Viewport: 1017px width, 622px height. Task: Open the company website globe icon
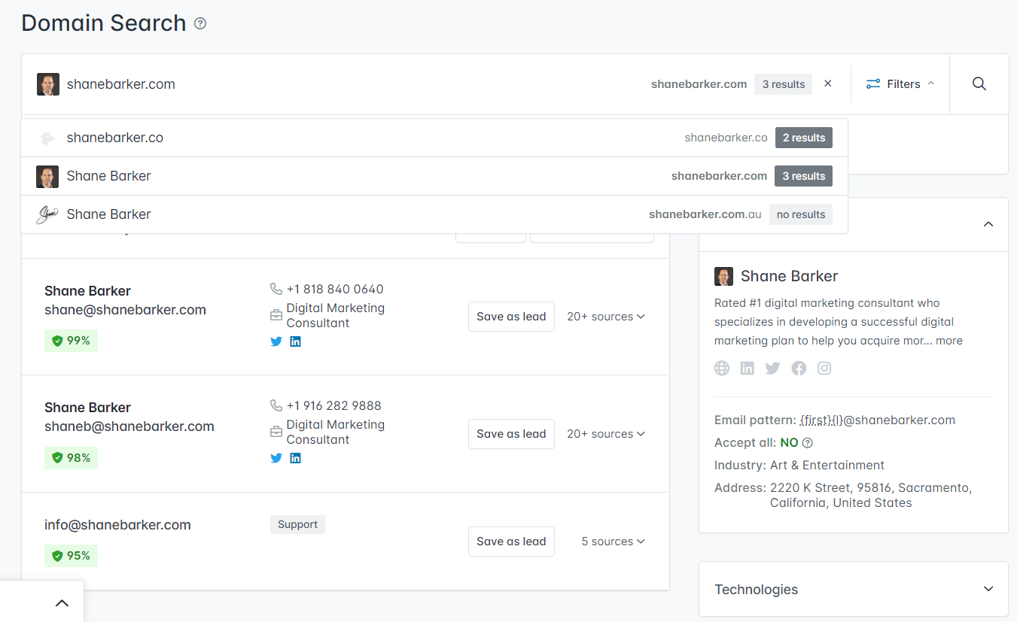tap(722, 368)
